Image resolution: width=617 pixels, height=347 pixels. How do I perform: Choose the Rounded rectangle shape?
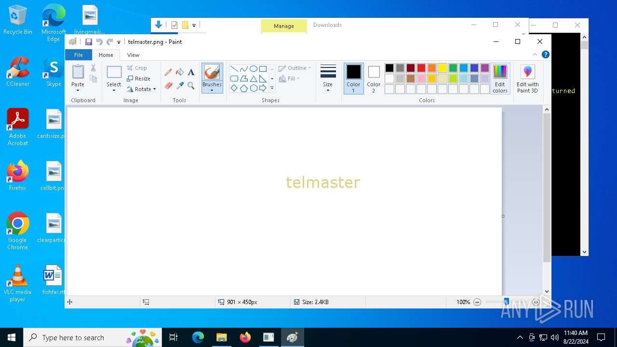pyautogui.click(x=234, y=79)
